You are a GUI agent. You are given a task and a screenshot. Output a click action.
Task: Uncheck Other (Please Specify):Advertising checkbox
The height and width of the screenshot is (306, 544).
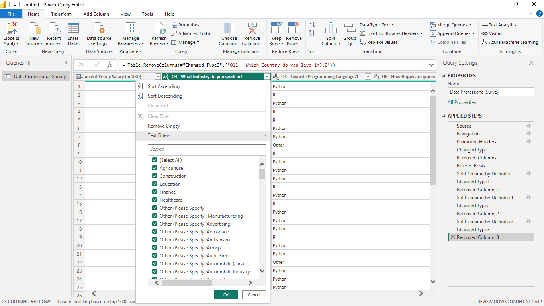click(x=155, y=224)
